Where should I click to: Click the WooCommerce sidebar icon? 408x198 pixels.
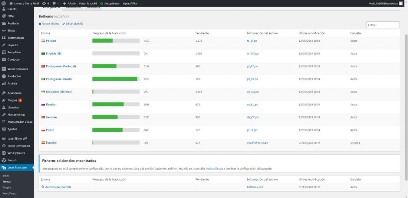pyautogui.click(x=4, y=69)
